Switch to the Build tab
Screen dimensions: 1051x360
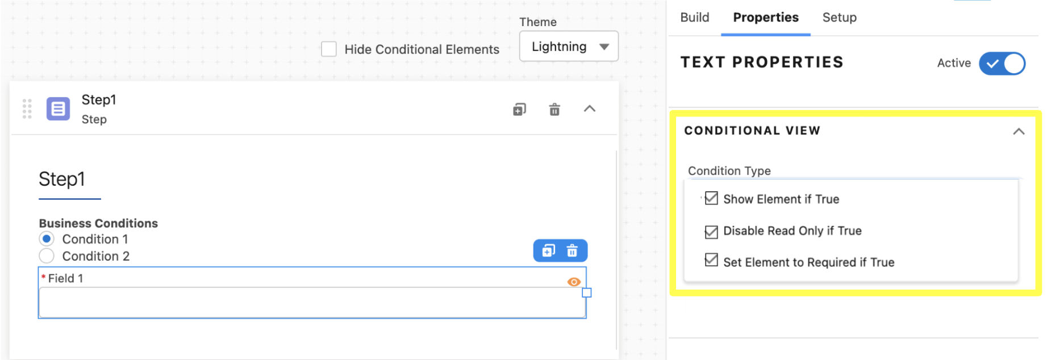(695, 18)
